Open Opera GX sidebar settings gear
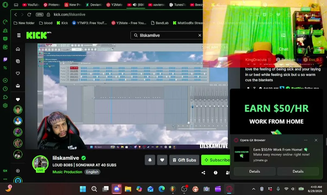Viewport: 327px width, 195px height. (5, 106)
